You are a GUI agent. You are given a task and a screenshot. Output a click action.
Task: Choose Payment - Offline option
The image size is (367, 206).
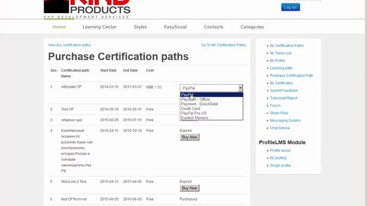[x=212, y=99]
